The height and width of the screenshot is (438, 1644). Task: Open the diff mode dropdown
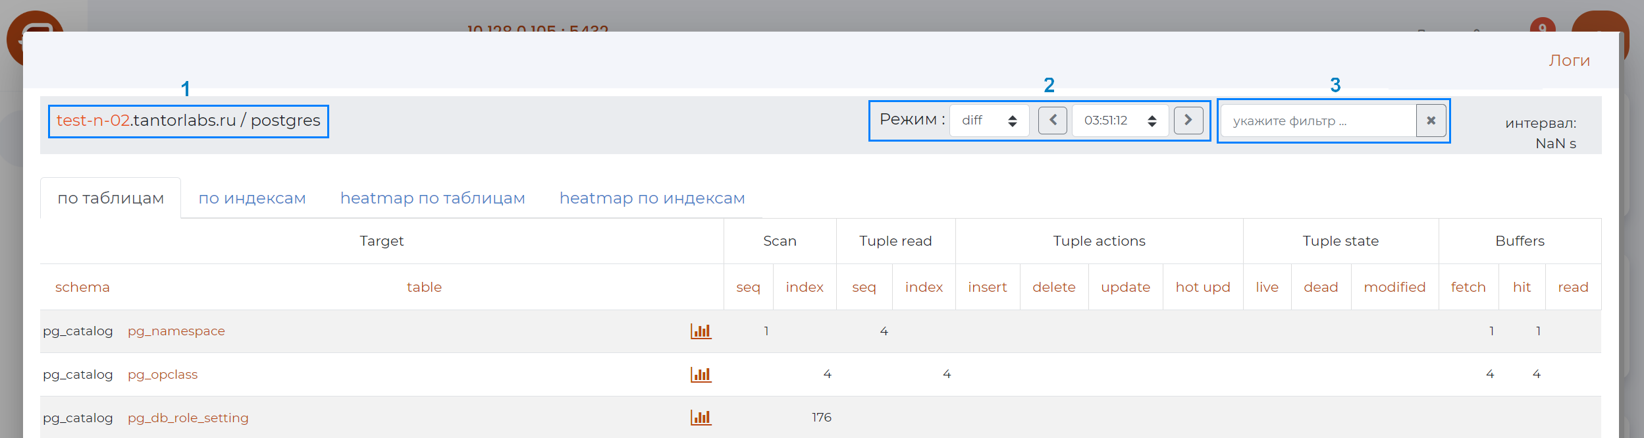(989, 121)
